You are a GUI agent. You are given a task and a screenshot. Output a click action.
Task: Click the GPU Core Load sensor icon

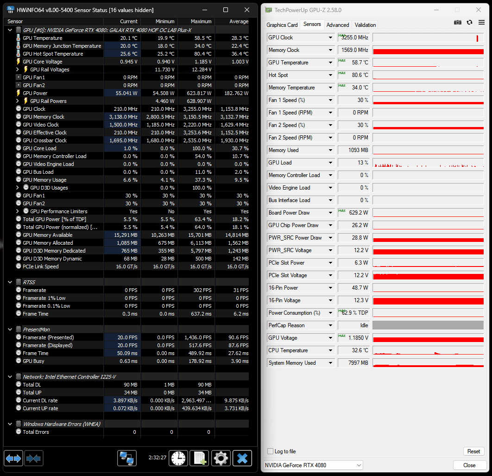tap(19, 148)
